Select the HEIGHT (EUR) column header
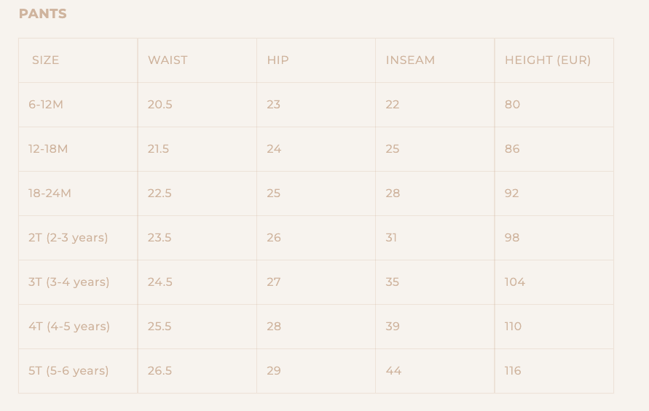Image resolution: width=649 pixels, height=411 pixels. pyautogui.click(x=548, y=60)
